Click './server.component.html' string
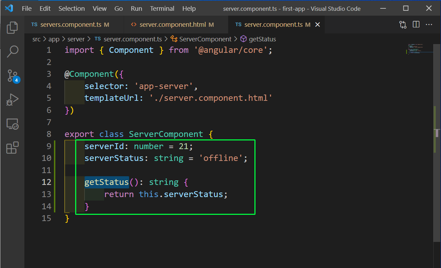This screenshot has height=268, width=441. (211, 98)
